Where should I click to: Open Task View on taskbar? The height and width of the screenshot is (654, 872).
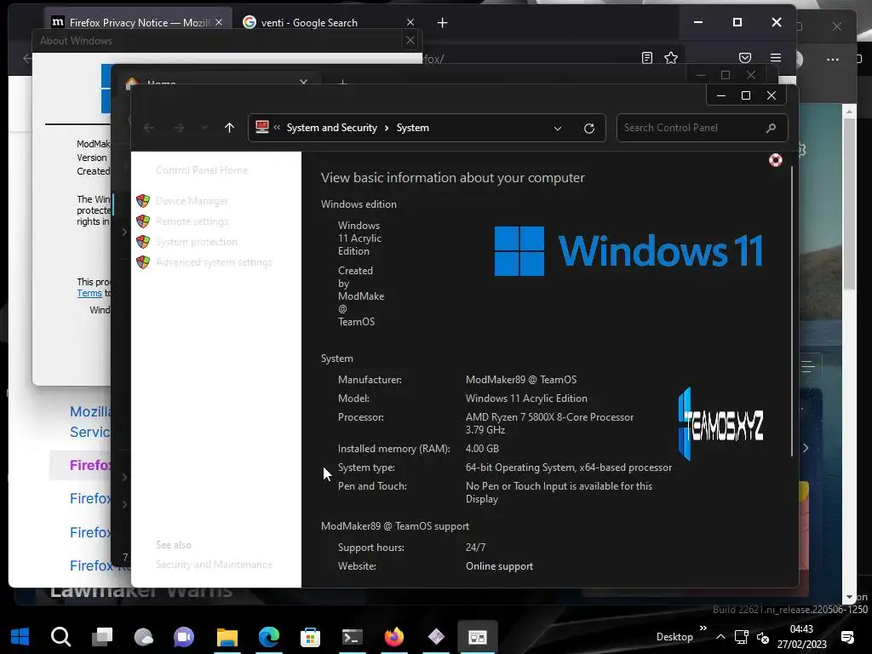tap(102, 636)
